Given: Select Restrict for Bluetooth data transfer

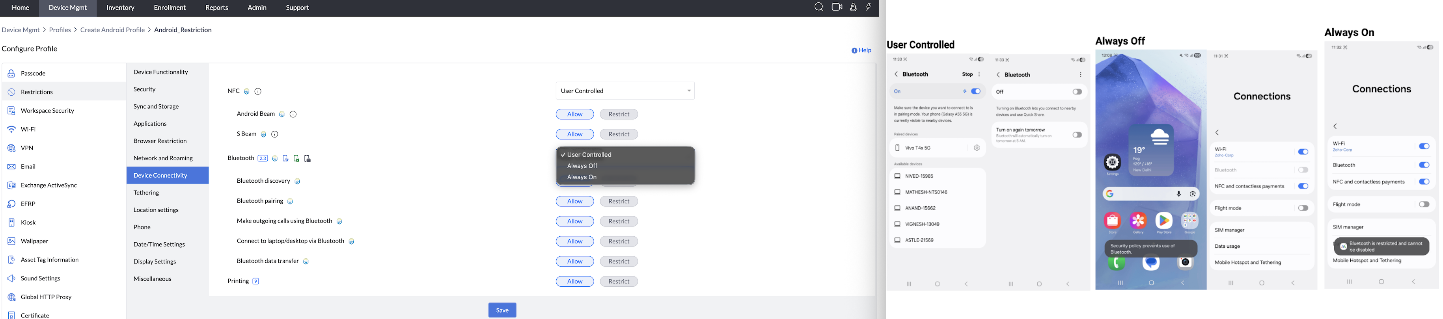Looking at the screenshot, I should click(x=619, y=262).
